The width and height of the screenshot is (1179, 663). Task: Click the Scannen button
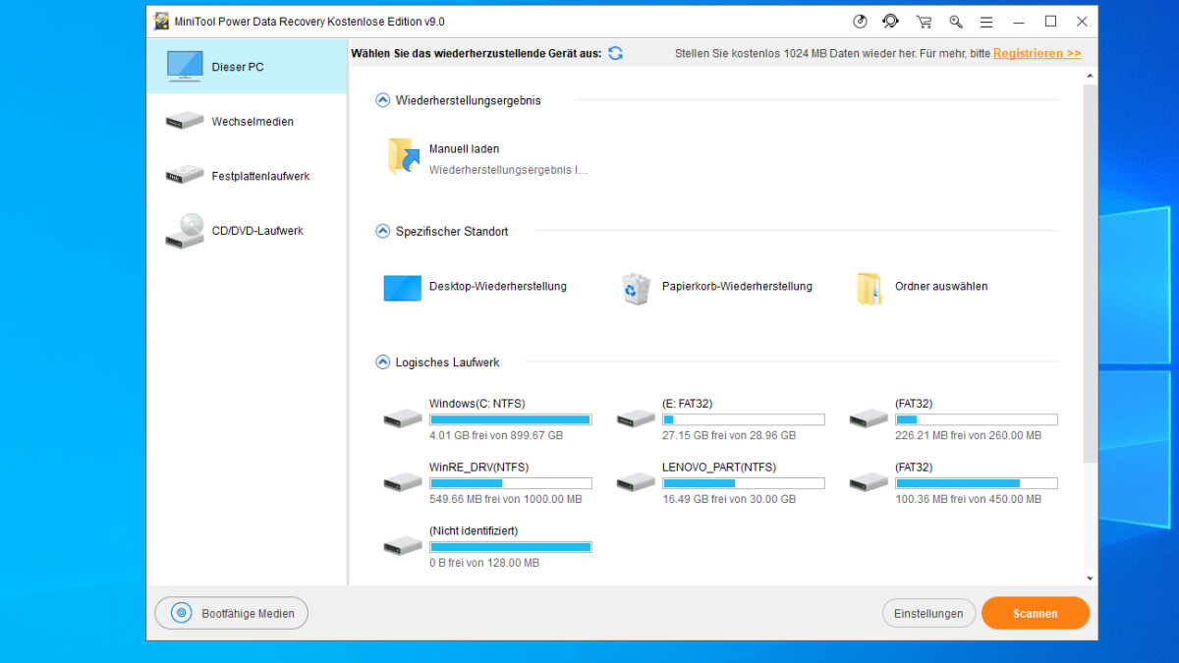[x=1036, y=613]
